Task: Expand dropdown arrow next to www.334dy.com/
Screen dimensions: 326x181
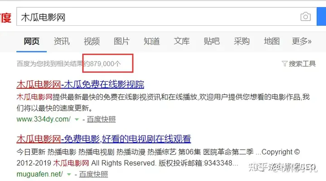Action: (x=77, y=120)
